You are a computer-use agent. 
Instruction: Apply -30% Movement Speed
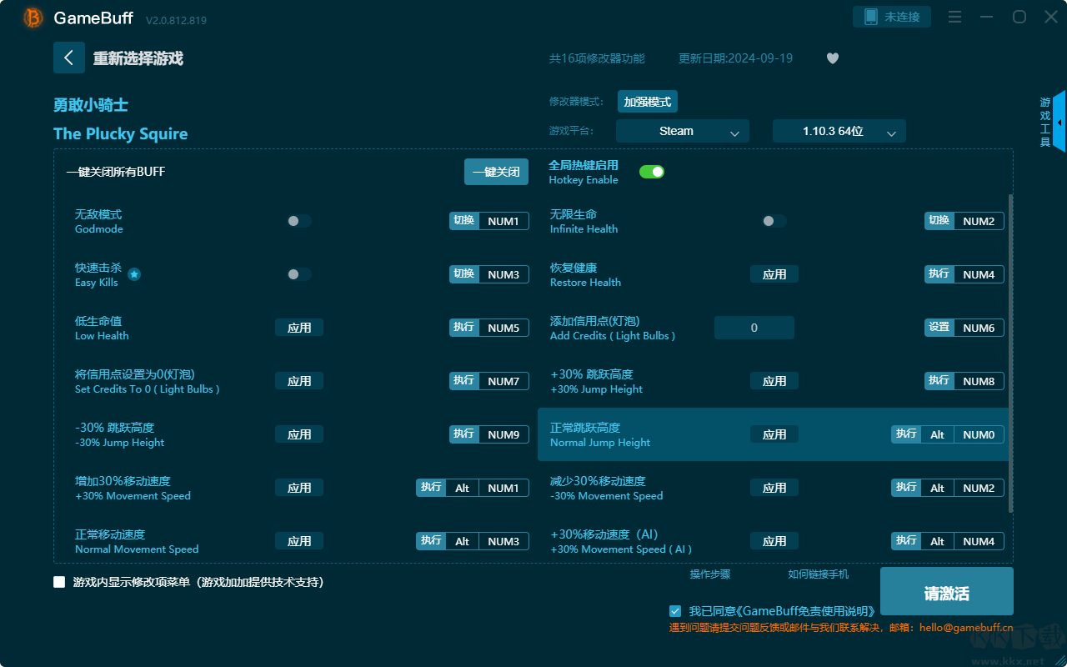(x=774, y=488)
